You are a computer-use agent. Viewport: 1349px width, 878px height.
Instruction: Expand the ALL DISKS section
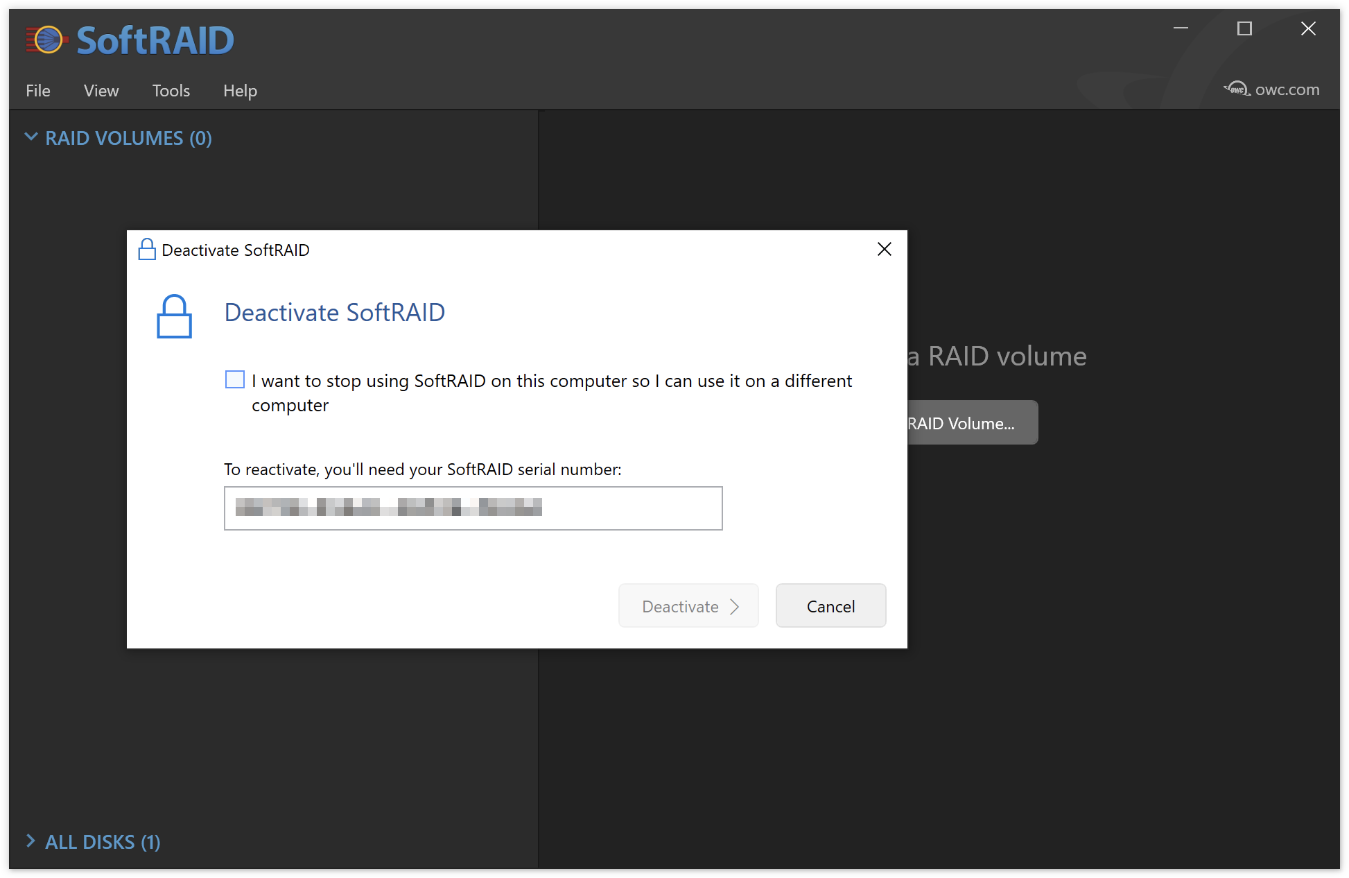(x=31, y=841)
